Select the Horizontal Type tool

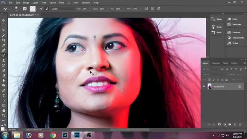click(3, 95)
